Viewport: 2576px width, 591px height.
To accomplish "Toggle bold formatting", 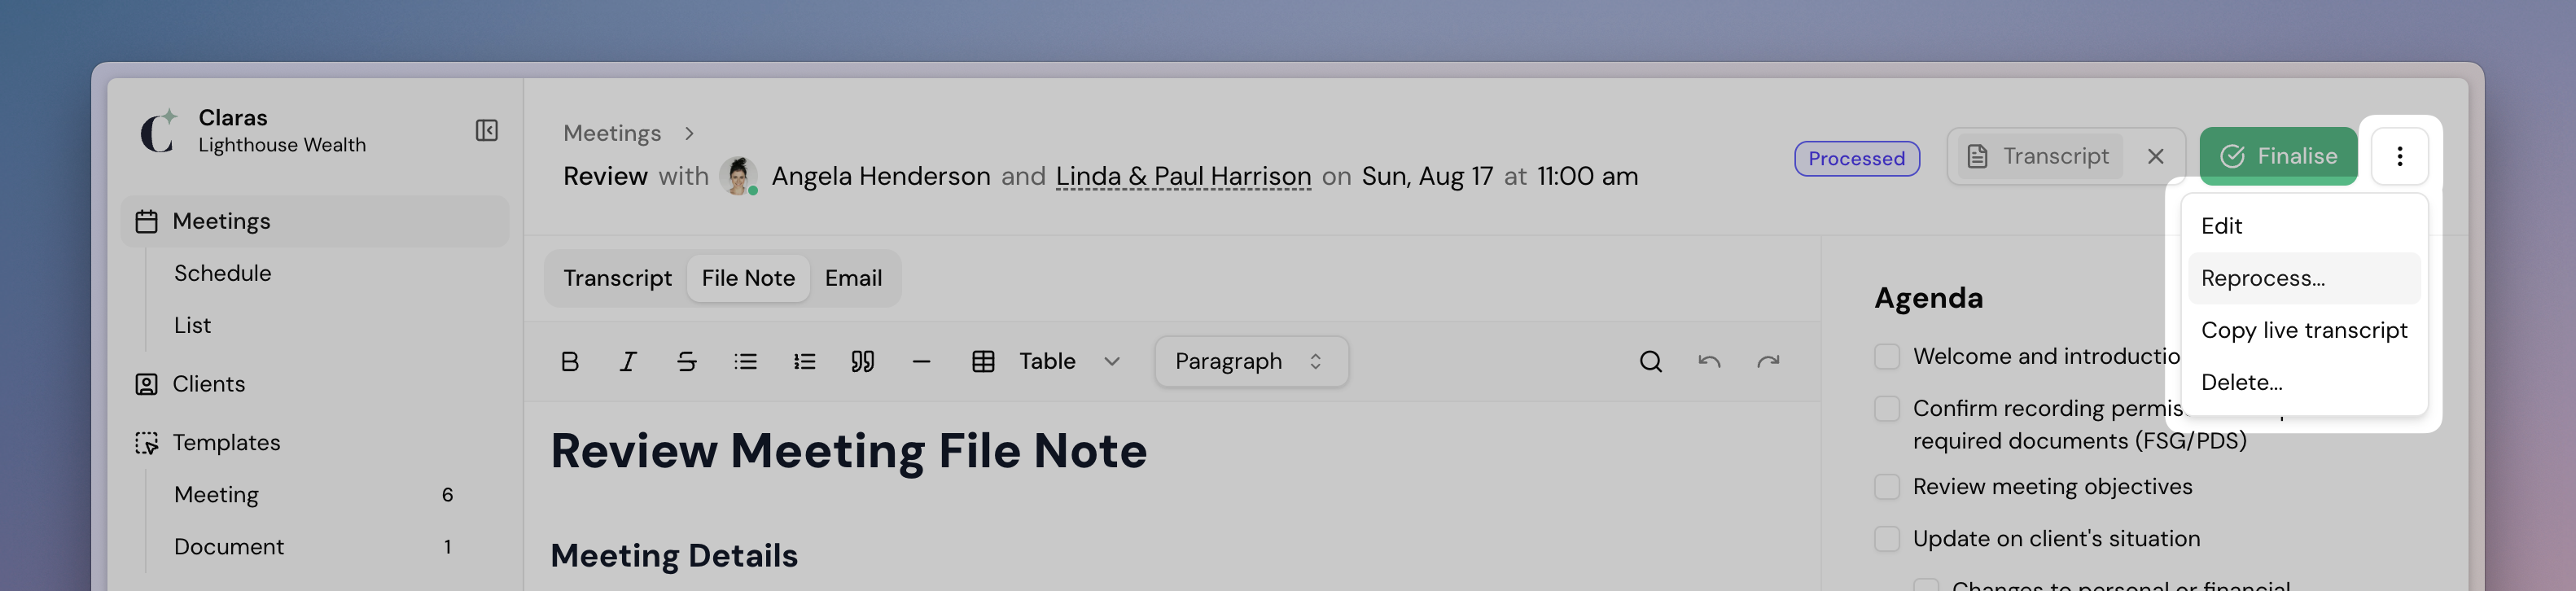I will point(570,361).
